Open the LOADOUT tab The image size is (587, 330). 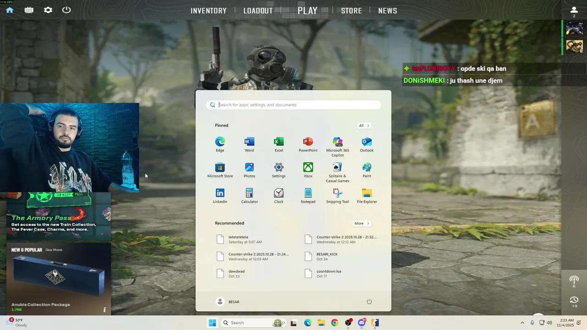pos(258,11)
